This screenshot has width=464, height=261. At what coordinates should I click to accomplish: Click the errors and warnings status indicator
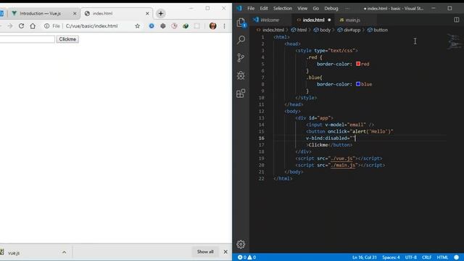(x=246, y=257)
